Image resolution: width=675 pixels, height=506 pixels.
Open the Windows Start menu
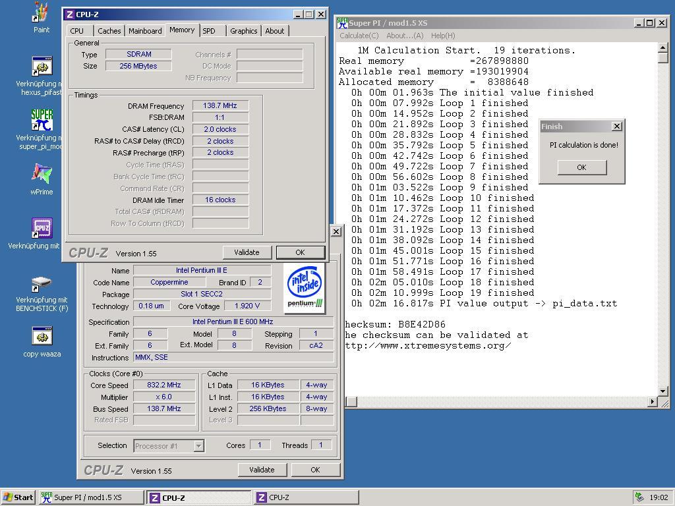(18, 497)
